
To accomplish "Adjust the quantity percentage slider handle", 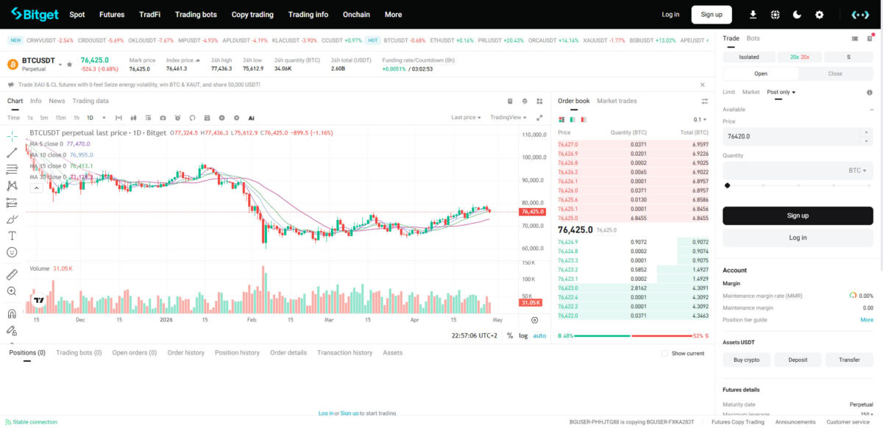I will (727, 185).
